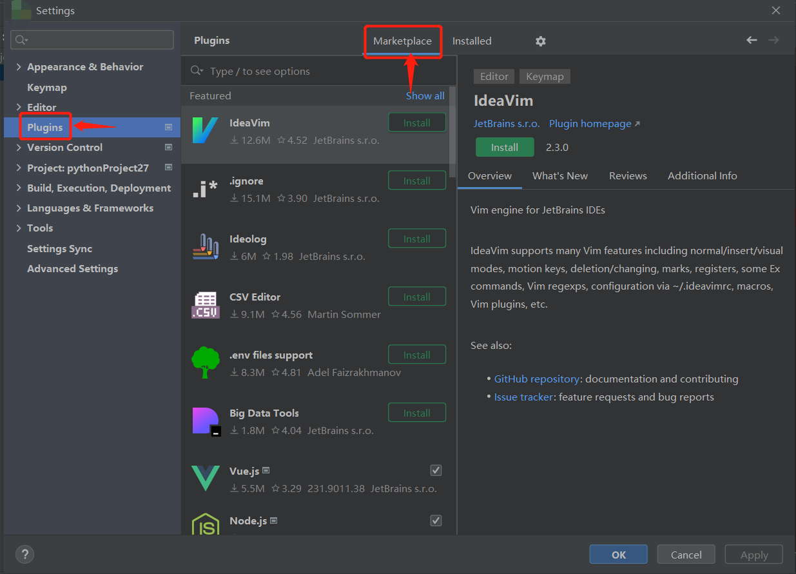Open the Issue tracker link
Viewport: 796px width, 574px height.
(523, 397)
